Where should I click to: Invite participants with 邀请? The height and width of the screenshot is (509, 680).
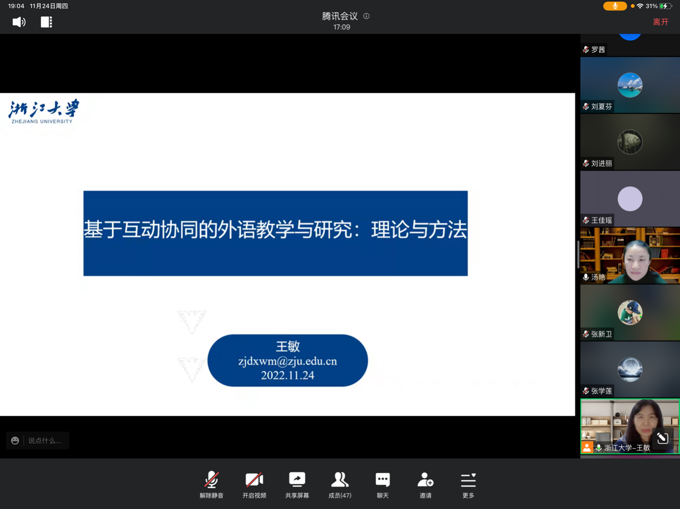point(426,485)
